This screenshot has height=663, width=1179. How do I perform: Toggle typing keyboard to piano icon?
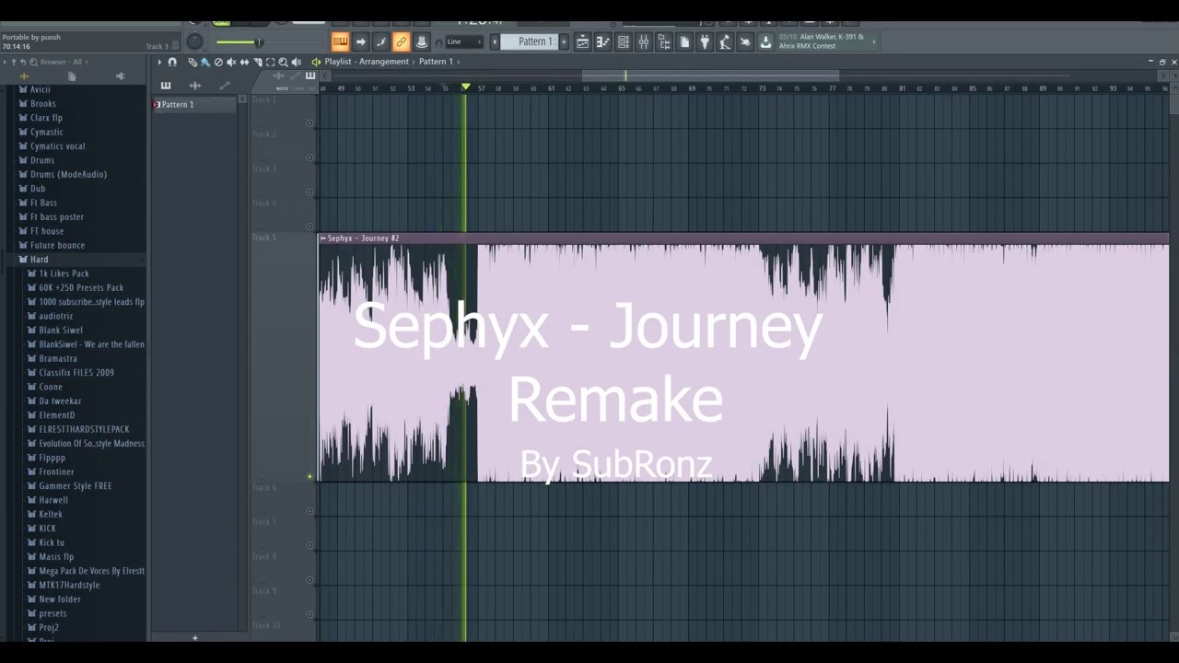click(340, 41)
